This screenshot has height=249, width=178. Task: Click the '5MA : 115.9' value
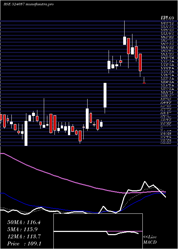pyautogui.click(x=22, y=229)
